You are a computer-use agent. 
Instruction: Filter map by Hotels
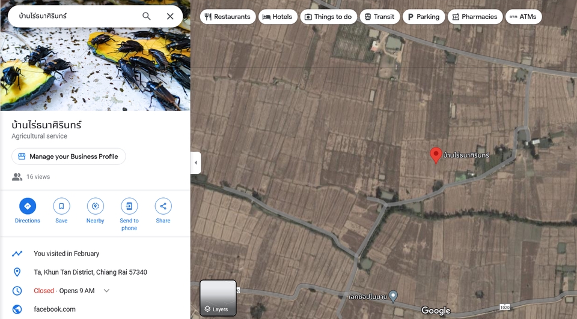click(x=278, y=17)
